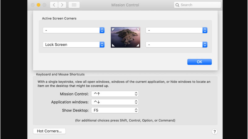Show all preferences via the grid icon
Viewport: 248px width, 139px height.
click(x=74, y=5)
